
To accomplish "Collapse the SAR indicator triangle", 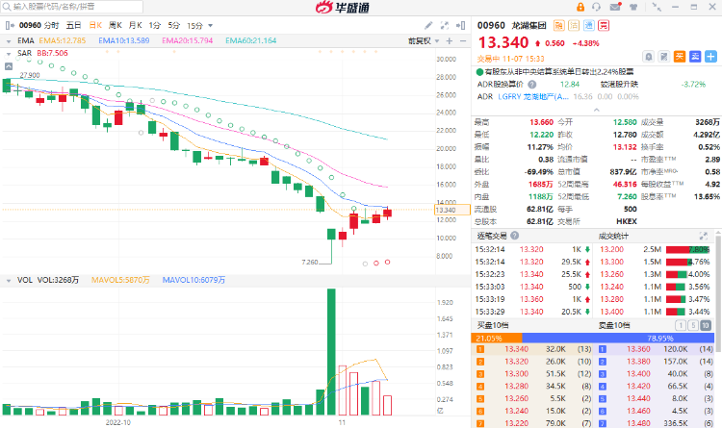I will click(9, 54).
